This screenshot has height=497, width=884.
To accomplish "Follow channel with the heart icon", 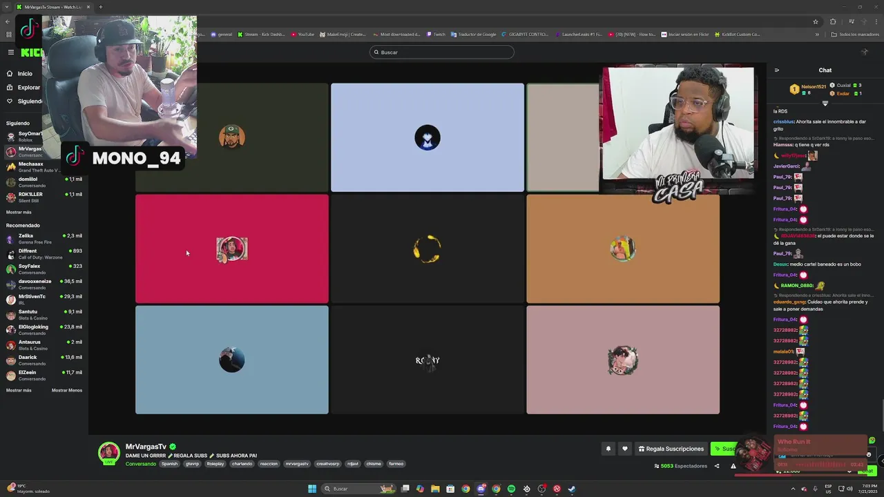I will tap(625, 449).
